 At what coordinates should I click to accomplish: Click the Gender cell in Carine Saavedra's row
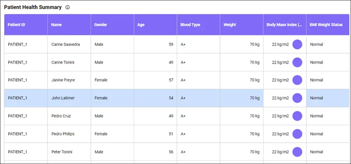pyautogui.click(x=112, y=45)
